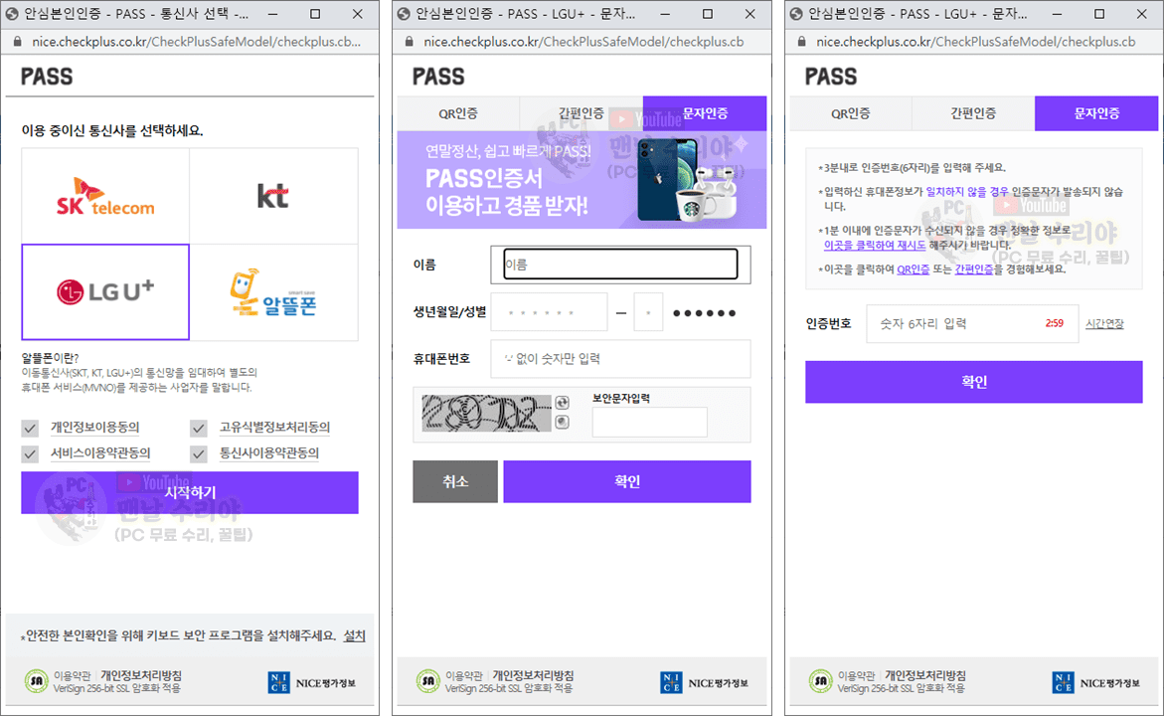
Task: Minimize the first PASS window
Action: [273, 14]
